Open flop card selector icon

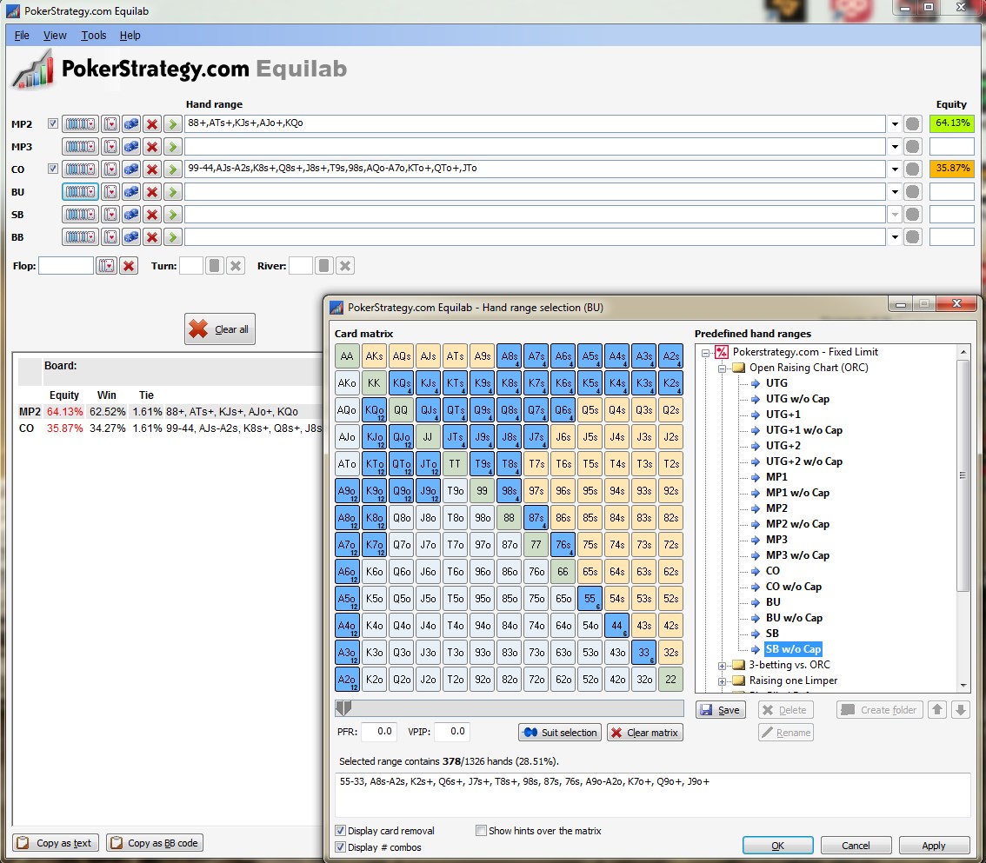106,266
